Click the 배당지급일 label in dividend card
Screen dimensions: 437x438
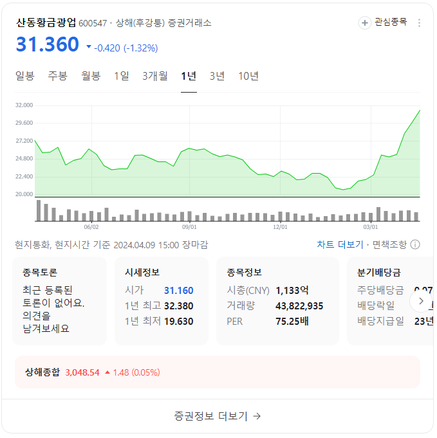tap(380, 321)
